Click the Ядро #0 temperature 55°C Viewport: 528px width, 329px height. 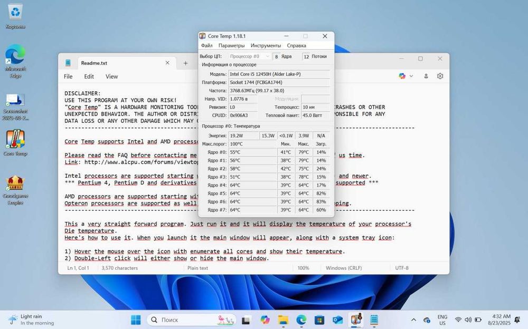(252, 152)
